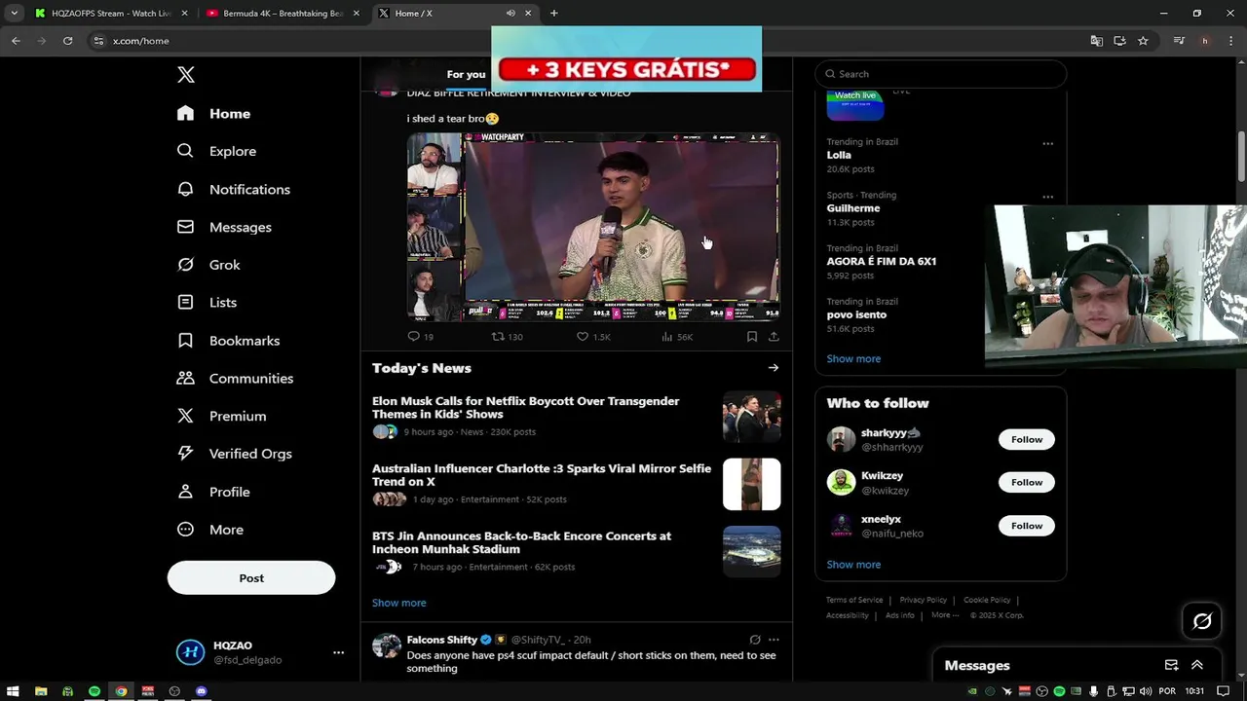Click the Post button
Image resolution: width=1247 pixels, height=701 pixels.
251,578
